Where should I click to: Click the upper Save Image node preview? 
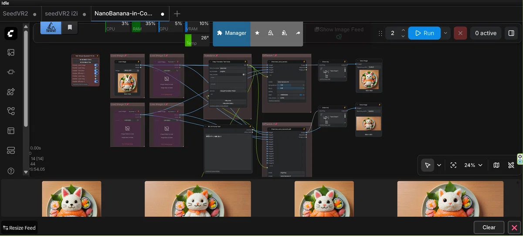point(369,79)
